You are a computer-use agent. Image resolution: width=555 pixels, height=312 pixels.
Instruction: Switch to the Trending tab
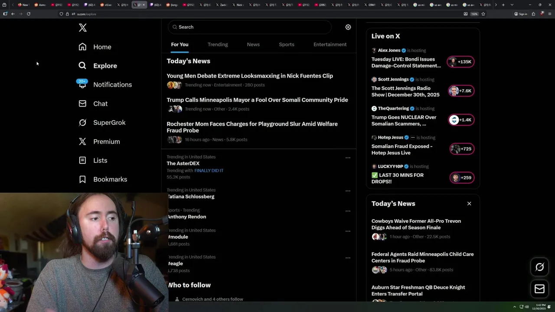(x=218, y=45)
